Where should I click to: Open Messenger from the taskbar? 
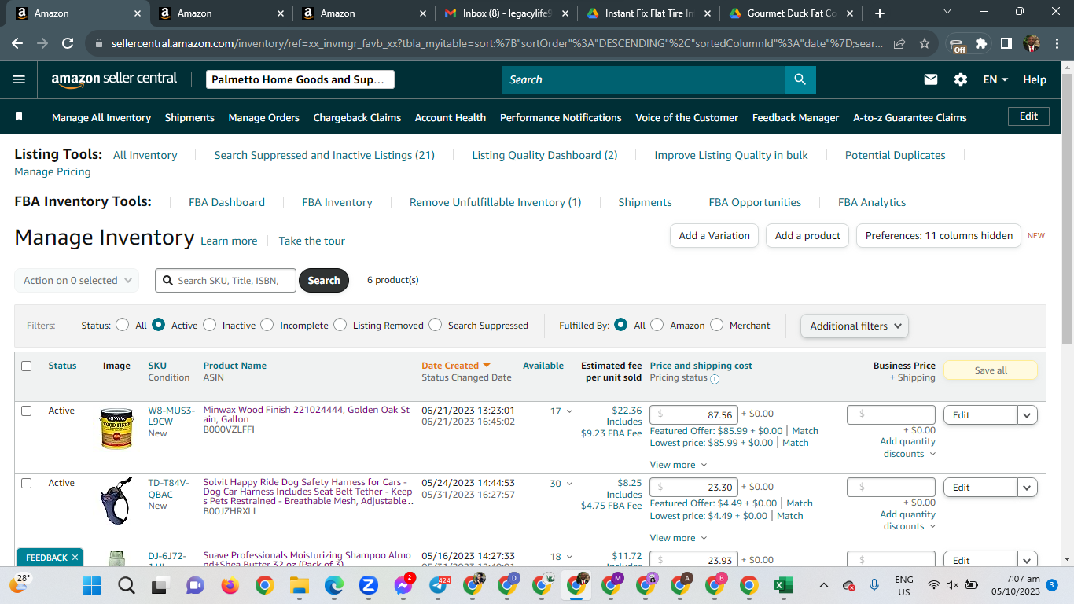pyautogui.click(x=403, y=585)
